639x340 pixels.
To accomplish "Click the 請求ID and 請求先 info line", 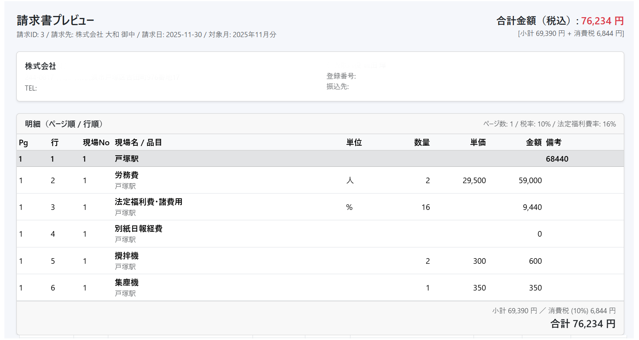I will (146, 35).
